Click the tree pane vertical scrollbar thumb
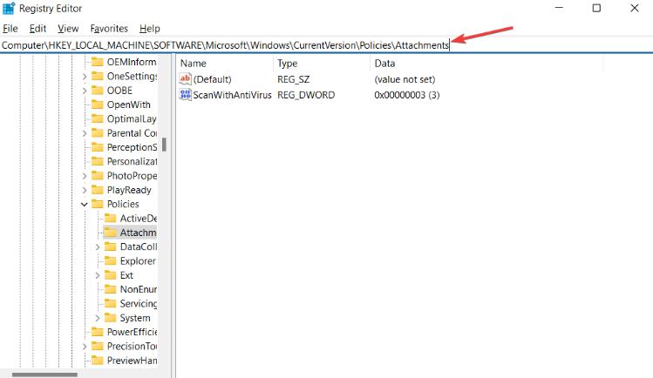 point(164,145)
